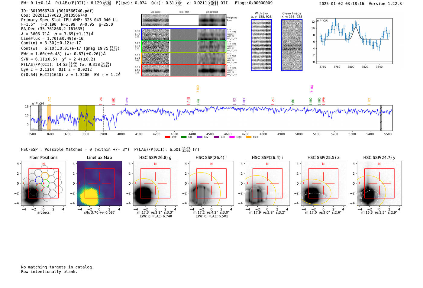423x288 pixels.
Task: Click the Clean Image panel
Action: 292,45
